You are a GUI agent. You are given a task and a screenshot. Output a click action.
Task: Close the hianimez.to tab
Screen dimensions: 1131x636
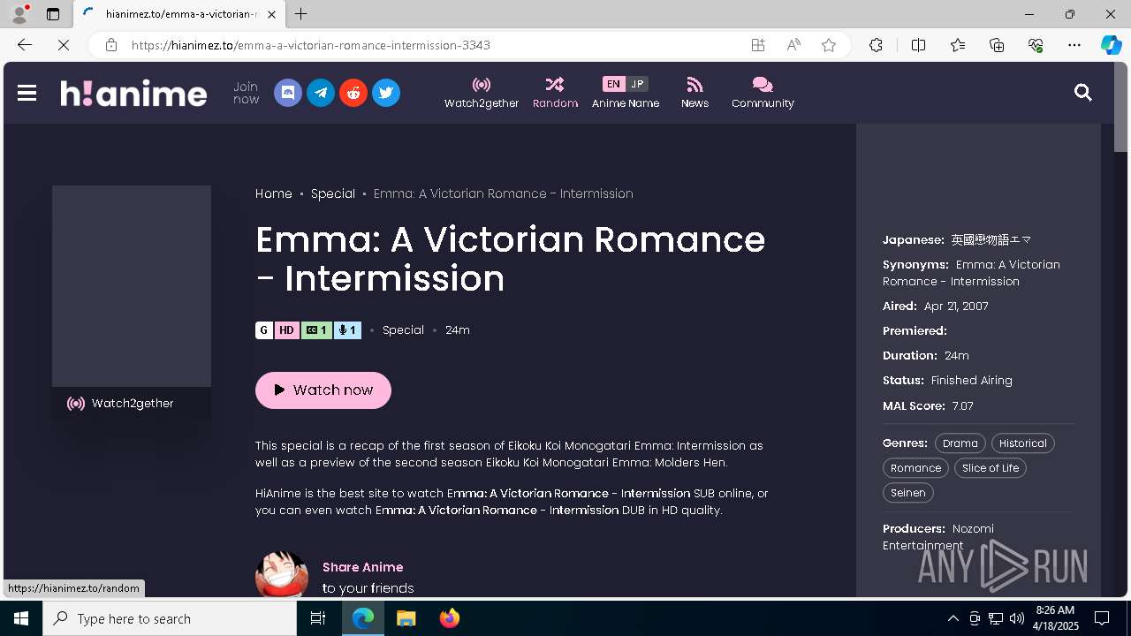tap(271, 14)
